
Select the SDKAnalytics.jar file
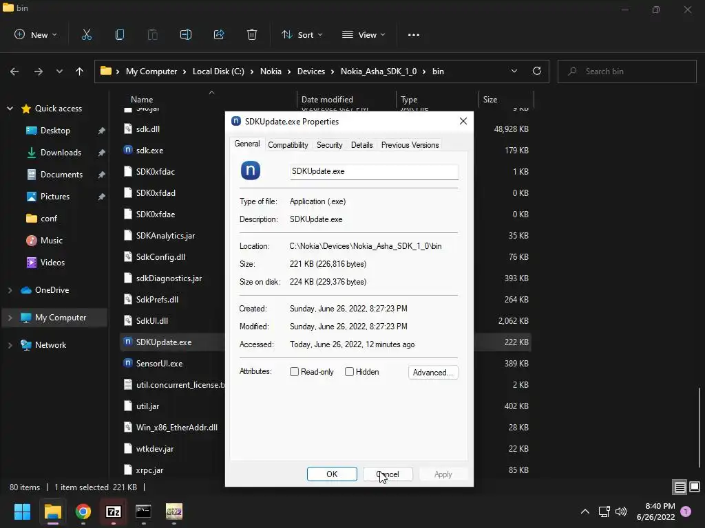165,236
